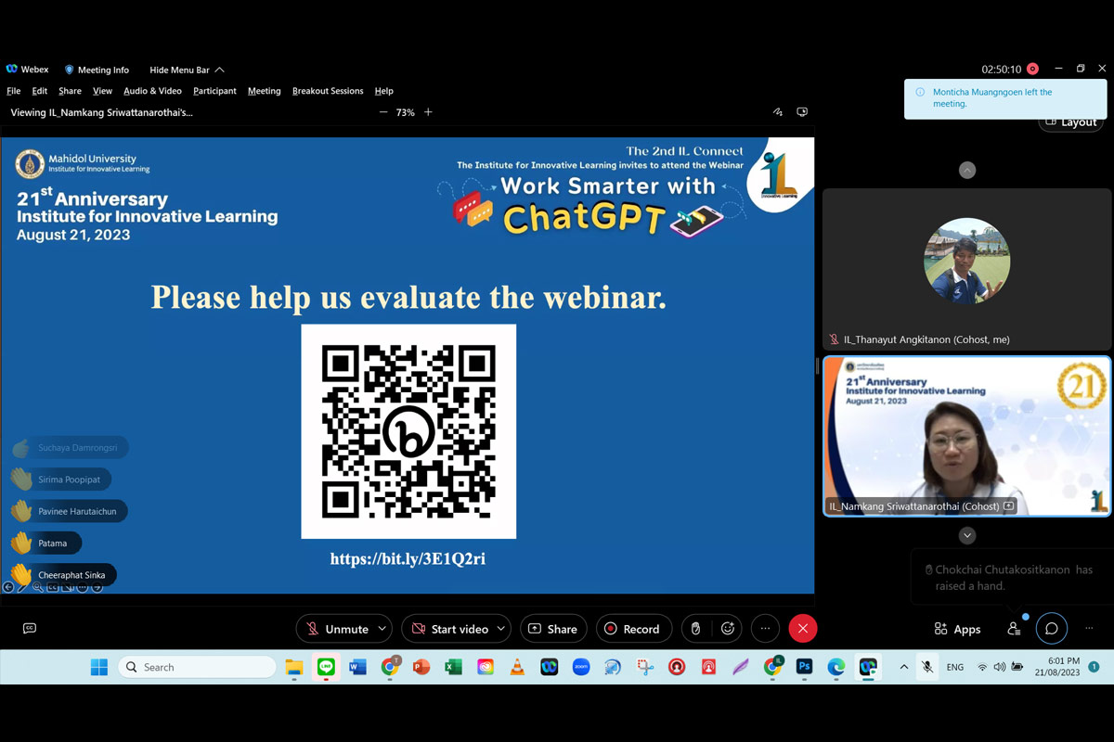Open the reactions emoji picker
Screen dimensions: 1114x742
pos(728,629)
